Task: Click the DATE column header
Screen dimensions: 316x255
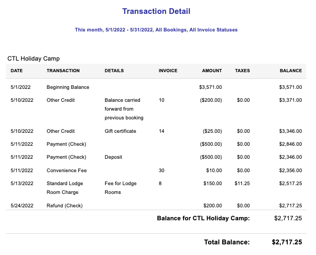Action: 17,71
